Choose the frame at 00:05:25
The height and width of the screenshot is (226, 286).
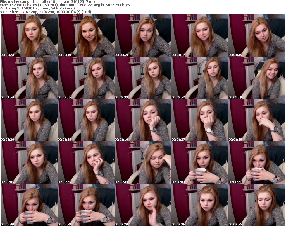pyautogui.click(x=86, y=162)
